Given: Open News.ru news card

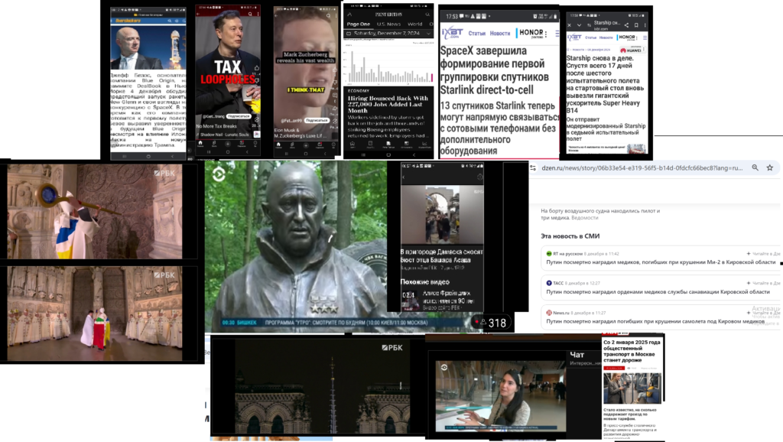Looking at the screenshot, I should tap(661, 317).
